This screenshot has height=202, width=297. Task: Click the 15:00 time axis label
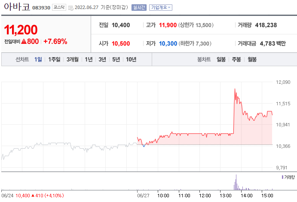[x=267, y=196]
